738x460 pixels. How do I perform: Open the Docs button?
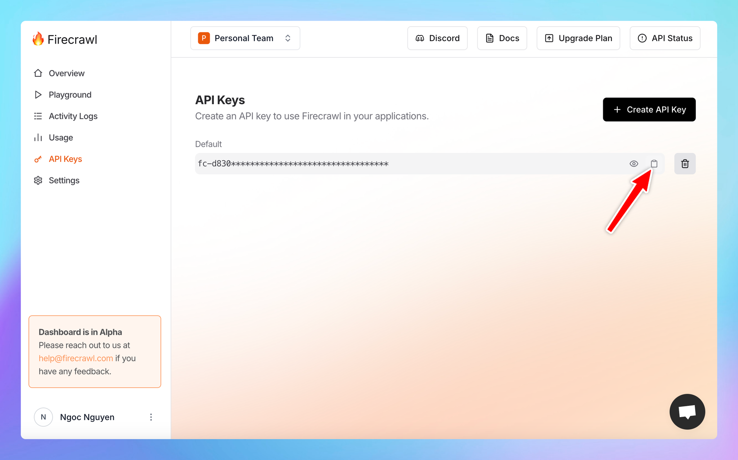[502, 38]
